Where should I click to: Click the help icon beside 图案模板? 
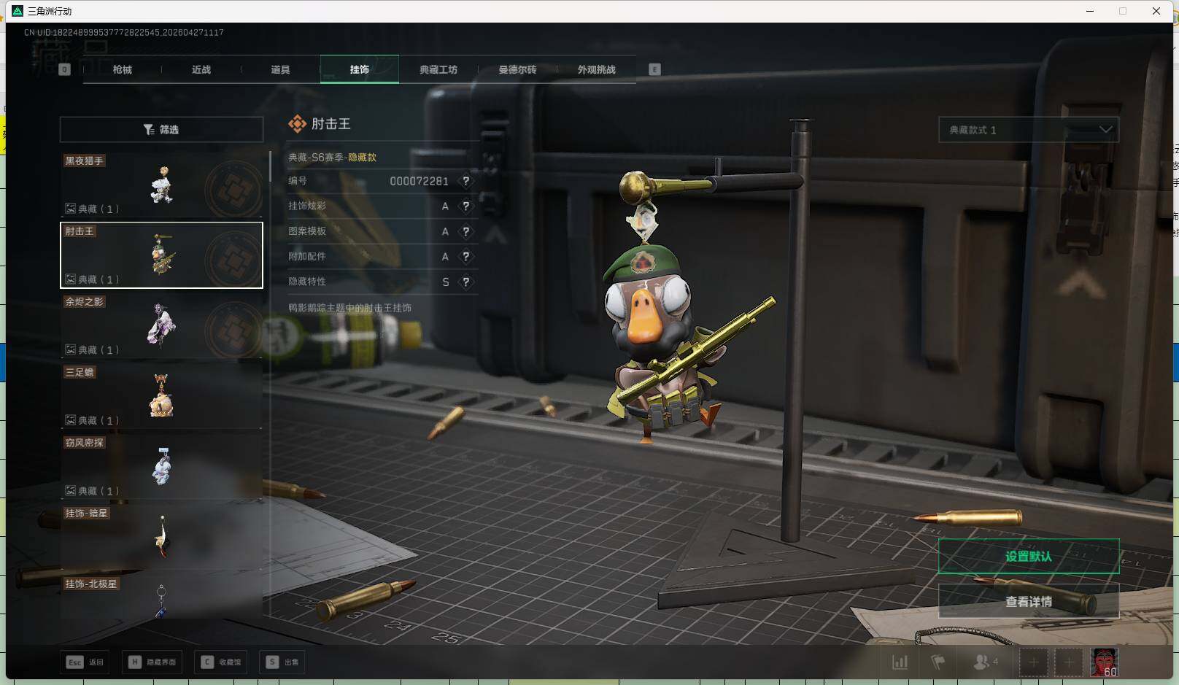(465, 231)
